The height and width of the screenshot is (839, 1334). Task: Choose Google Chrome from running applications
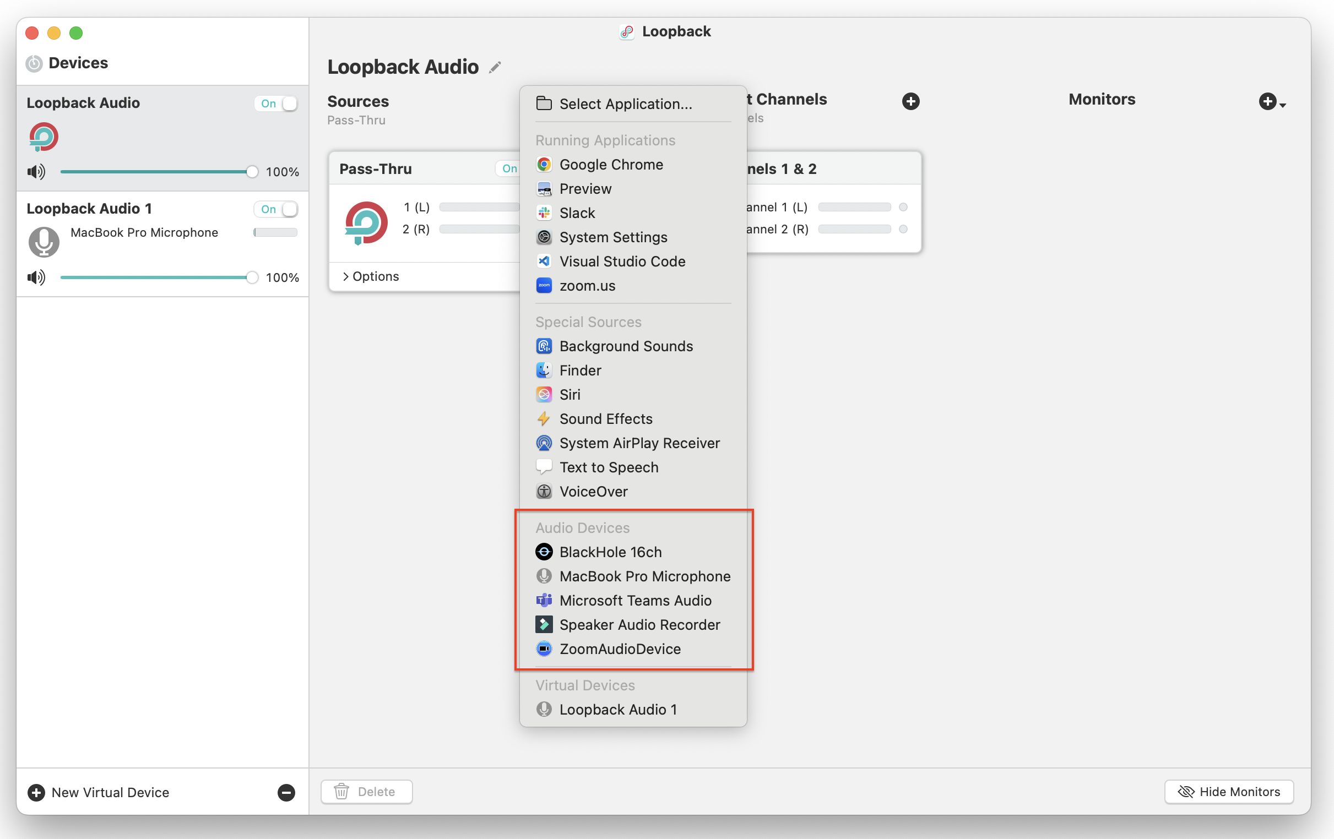[610, 165]
